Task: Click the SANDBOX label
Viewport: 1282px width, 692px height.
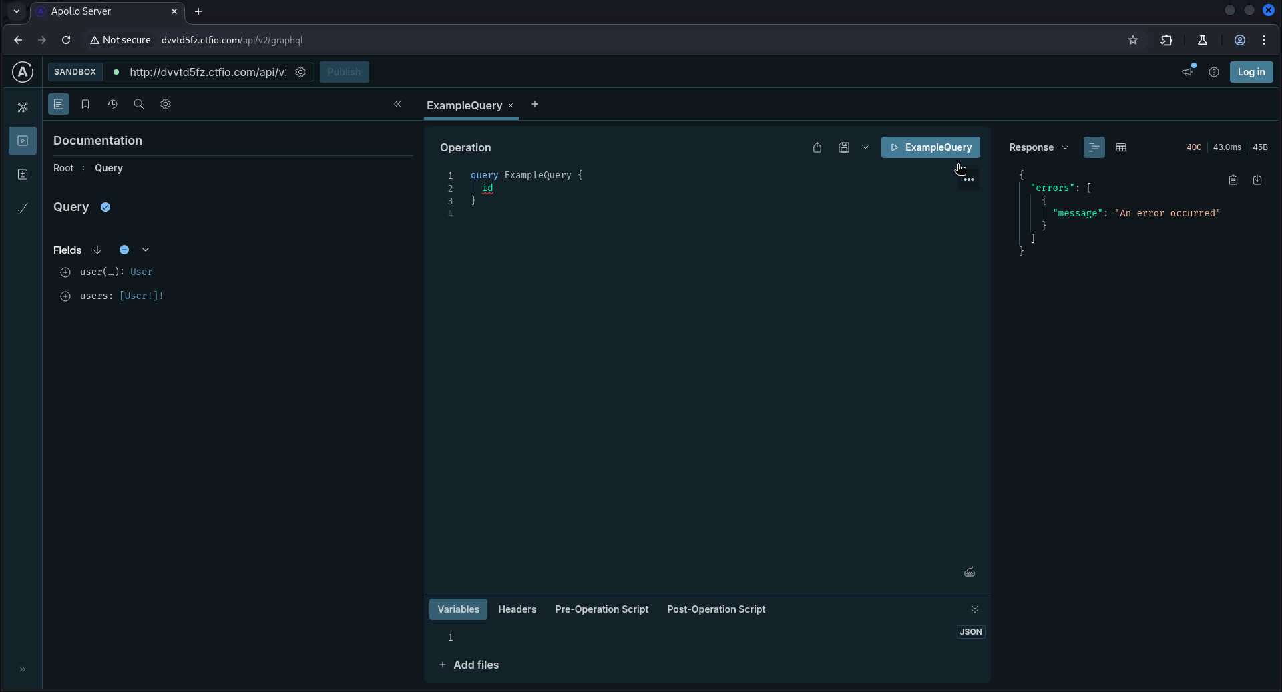Action: tap(75, 72)
